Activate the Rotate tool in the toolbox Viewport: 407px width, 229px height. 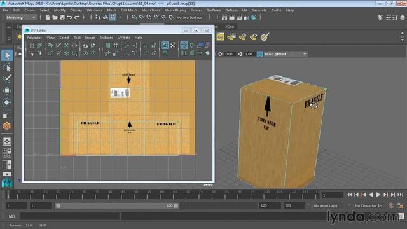pyautogui.click(x=7, y=102)
